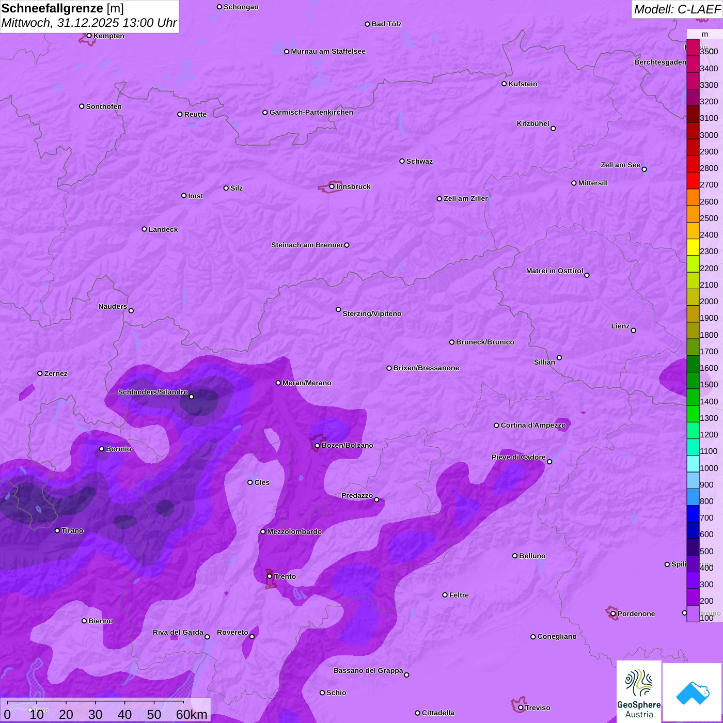Select the Pordenone city marker dot
This screenshot has width=723, height=723.
pos(613,614)
